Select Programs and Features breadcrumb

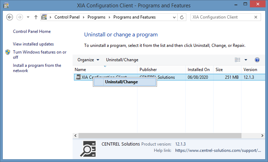(x=134, y=17)
